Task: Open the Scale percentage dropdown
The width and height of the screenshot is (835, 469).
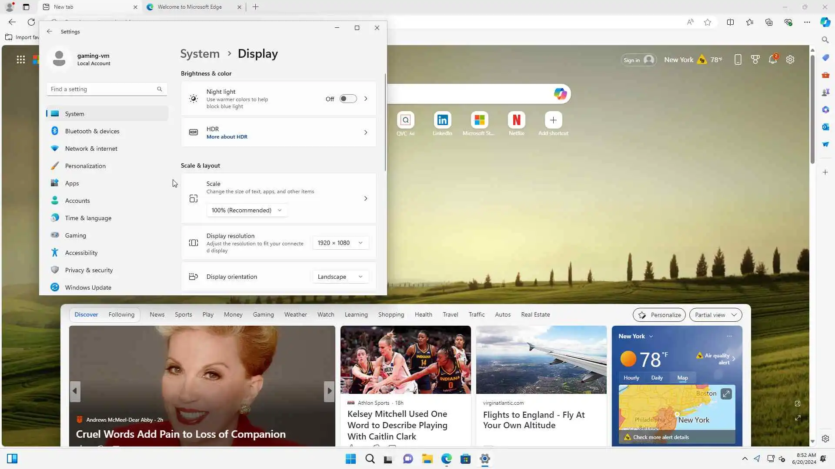Action: [247, 210]
